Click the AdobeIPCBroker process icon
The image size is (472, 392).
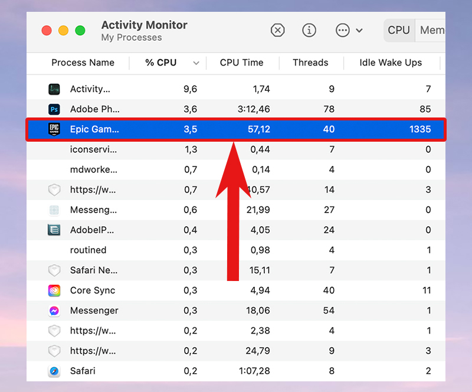[54, 230]
